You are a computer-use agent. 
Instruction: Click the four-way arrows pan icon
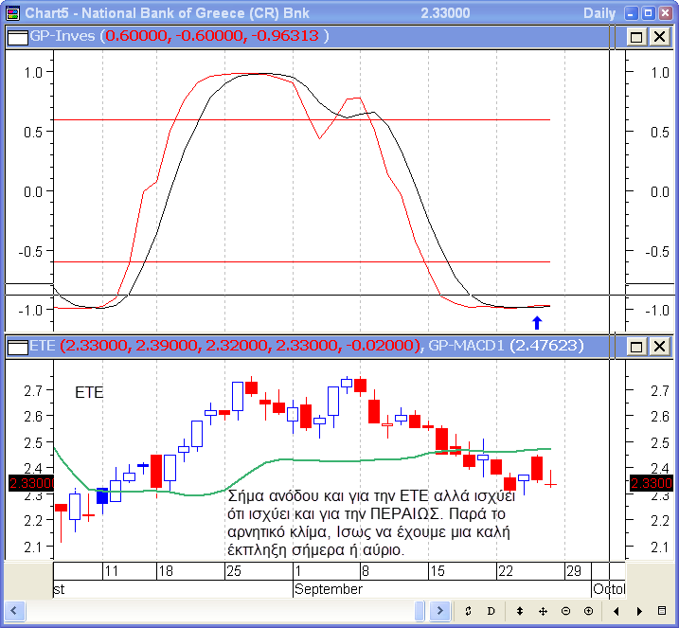tap(543, 612)
